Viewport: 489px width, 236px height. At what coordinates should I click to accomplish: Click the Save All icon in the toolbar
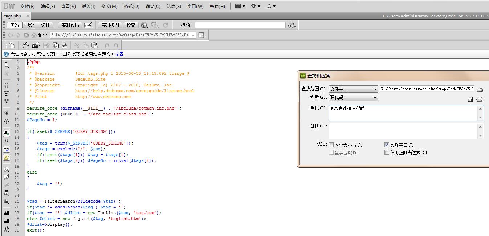[56, 45]
